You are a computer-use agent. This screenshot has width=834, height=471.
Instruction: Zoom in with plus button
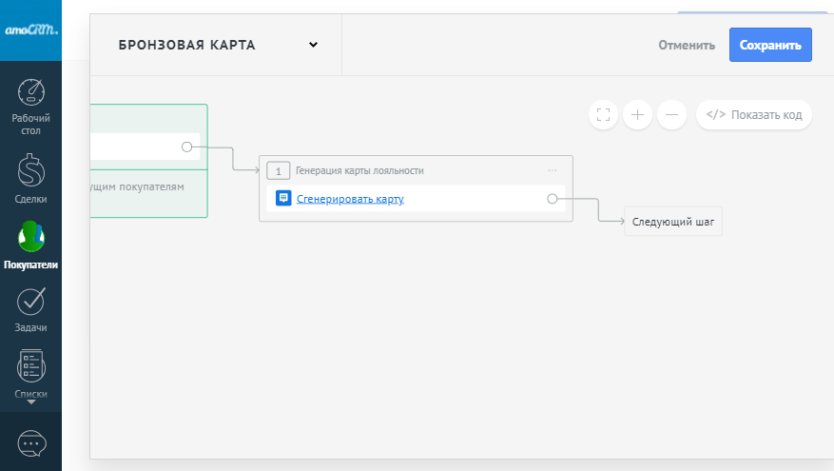637,115
